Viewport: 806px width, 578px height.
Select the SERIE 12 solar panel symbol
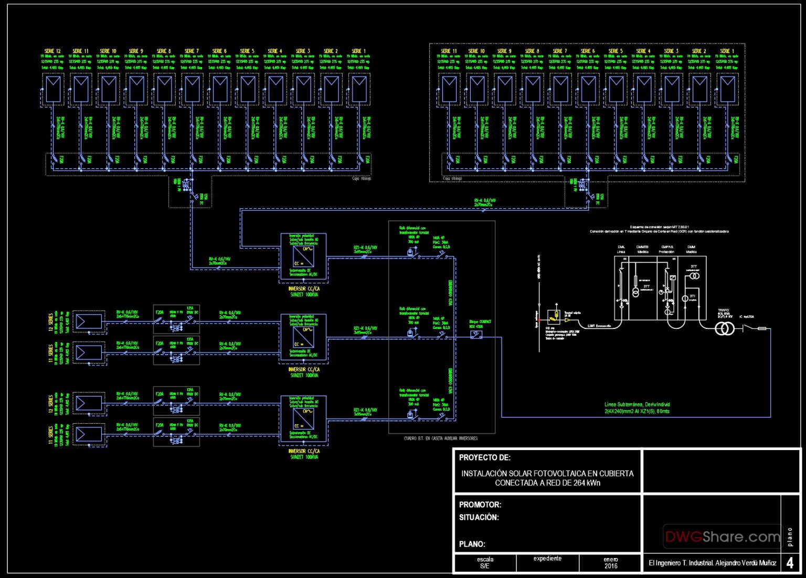tap(52, 88)
